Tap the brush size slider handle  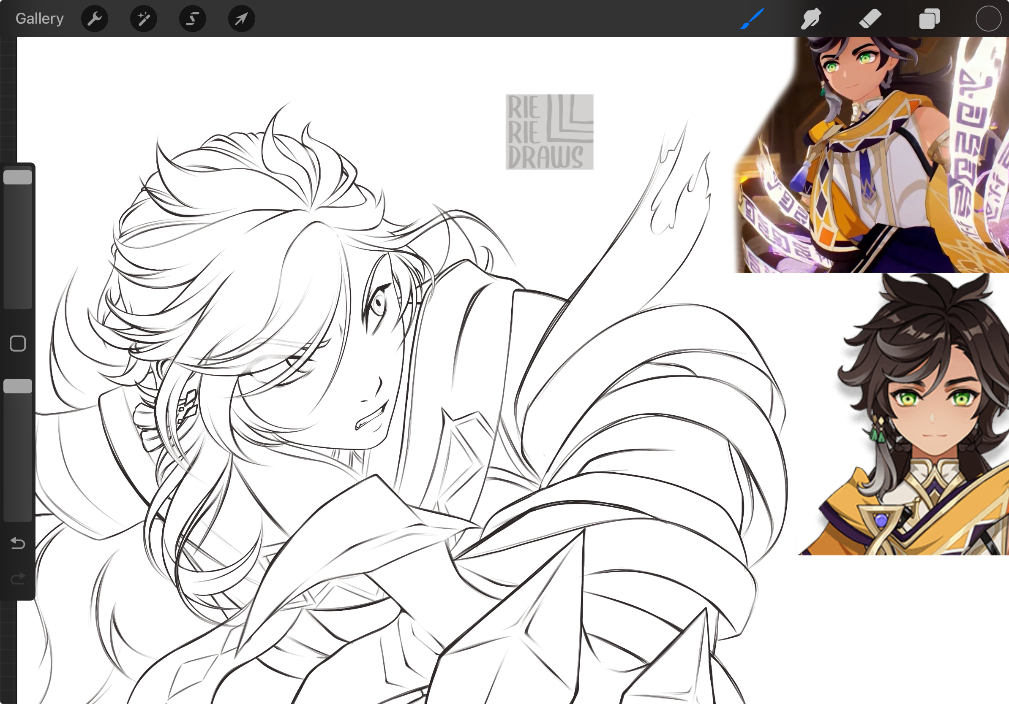coord(18,177)
